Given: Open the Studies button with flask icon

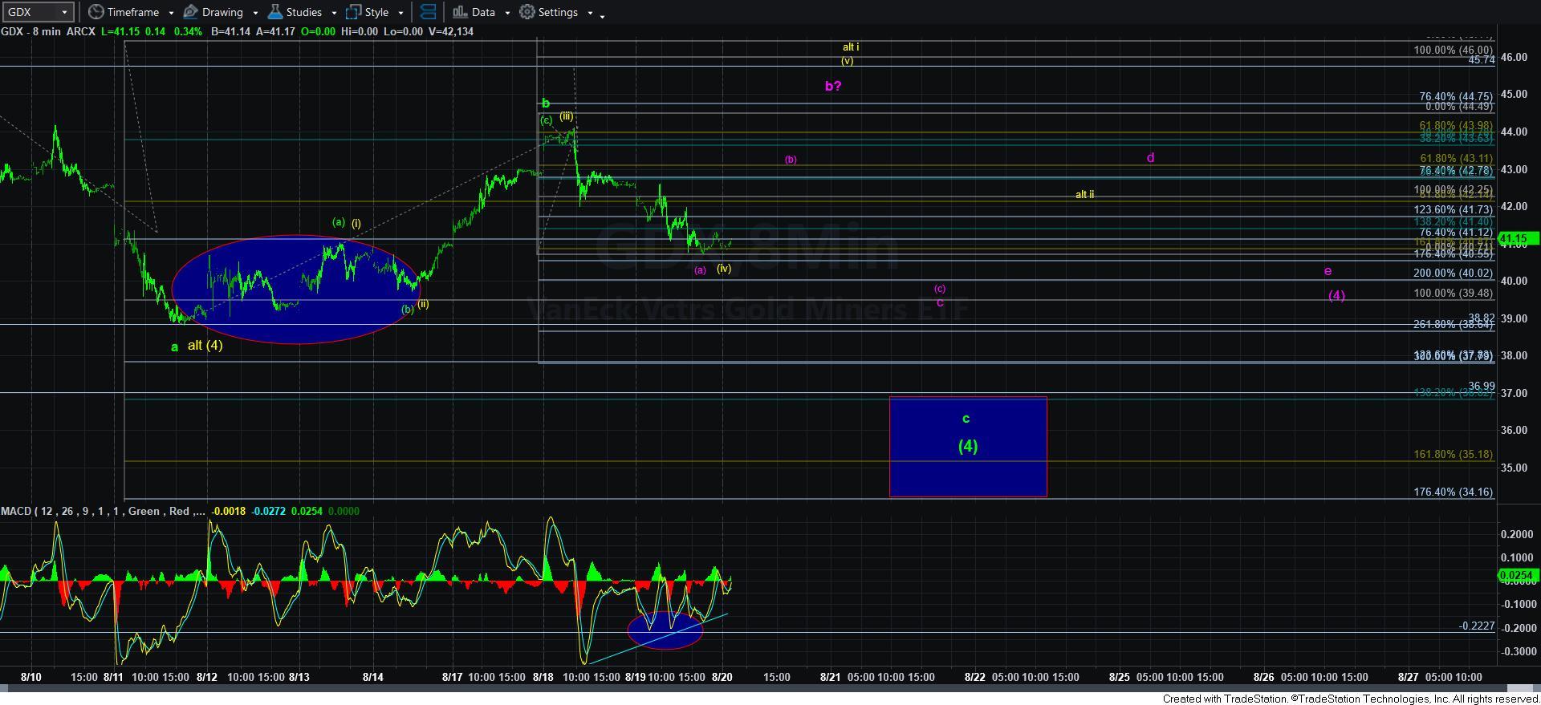Looking at the screenshot, I should [x=295, y=12].
